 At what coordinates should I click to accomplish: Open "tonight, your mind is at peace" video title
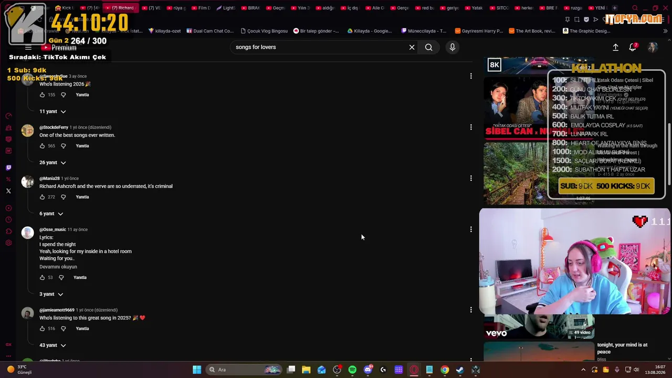(x=622, y=348)
